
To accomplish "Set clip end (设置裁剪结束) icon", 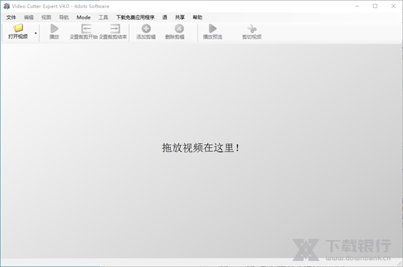I will pos(115,28).
